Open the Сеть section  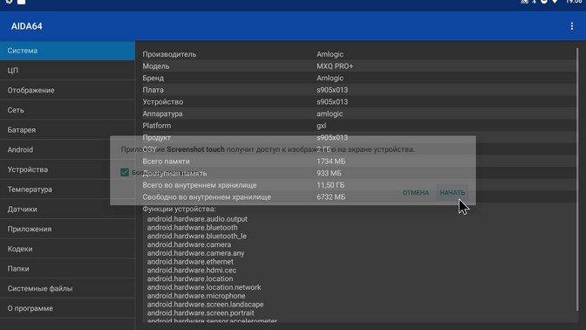67,110
